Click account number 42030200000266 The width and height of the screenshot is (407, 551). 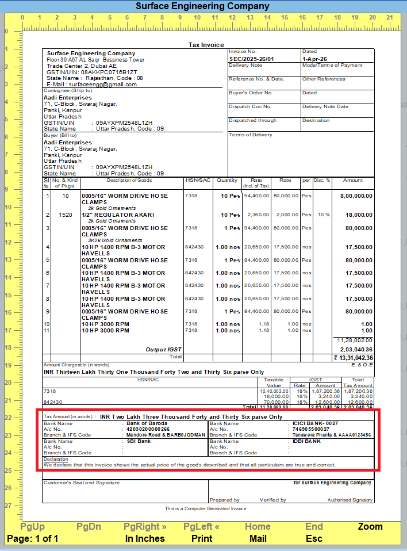tap(148, 429)
